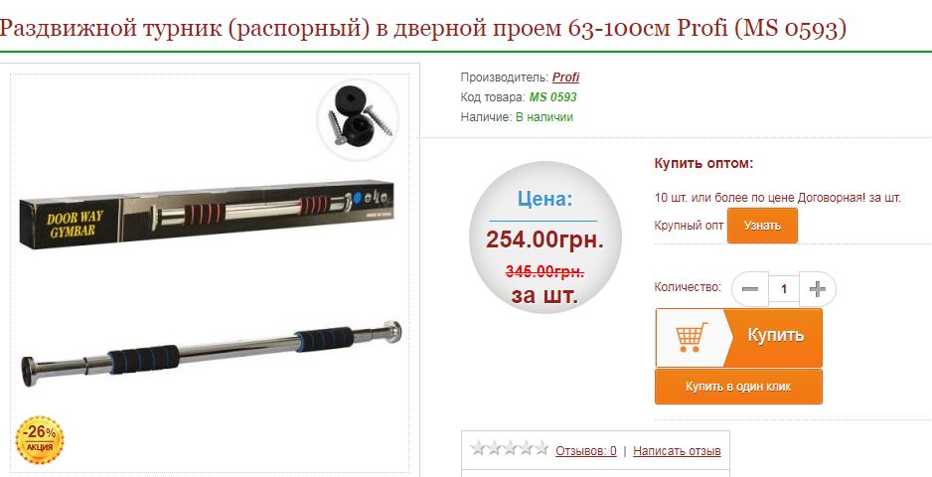Image resolution: width=932 pixels, height=477 pixels.
Task: Click Написать отзыв link
Action: tap(677, 451)
